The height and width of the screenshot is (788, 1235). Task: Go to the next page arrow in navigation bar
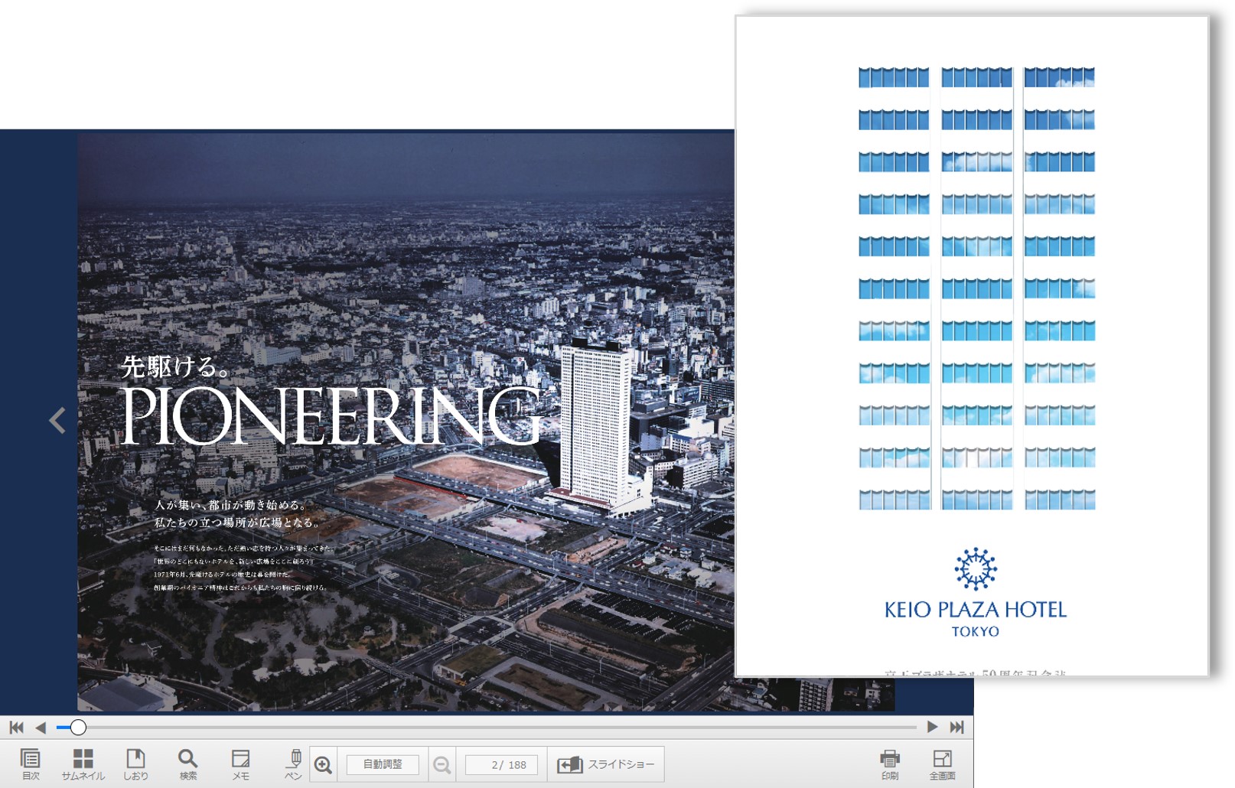pyautogui.click(x=932, y=727)
